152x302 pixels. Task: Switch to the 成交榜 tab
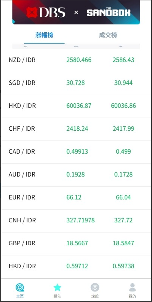click(108, 35)
